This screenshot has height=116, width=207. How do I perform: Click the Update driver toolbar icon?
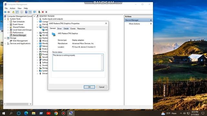point(39,12)
